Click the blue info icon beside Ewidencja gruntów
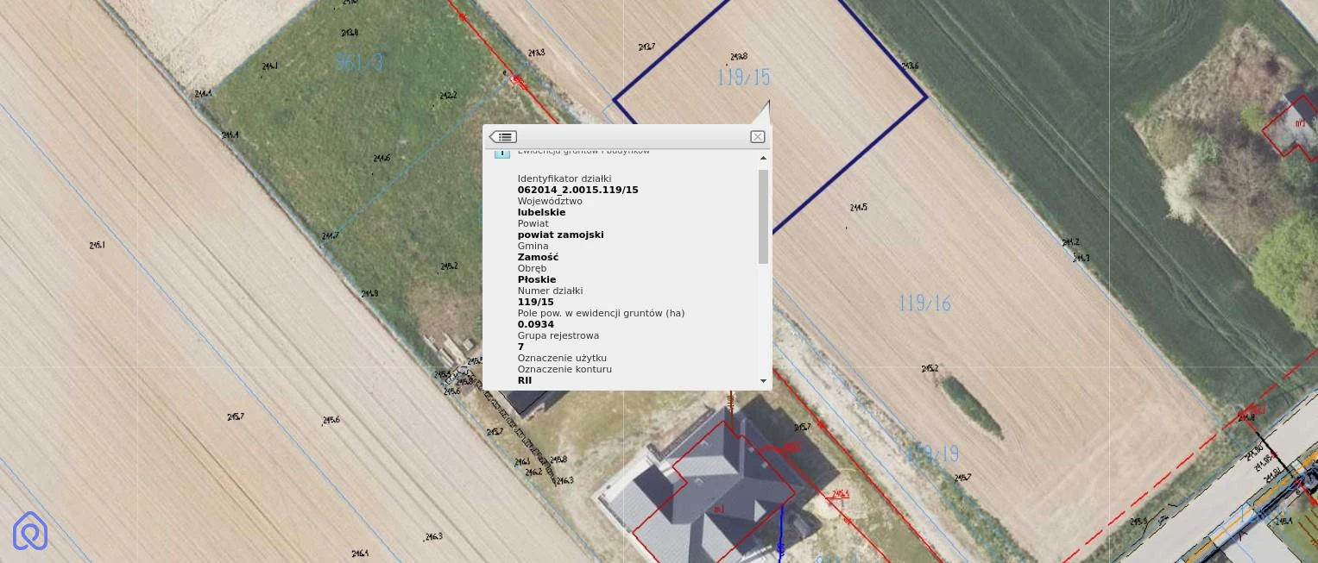This screenshot has width=1318, height=563. click(x=501, y=153)
